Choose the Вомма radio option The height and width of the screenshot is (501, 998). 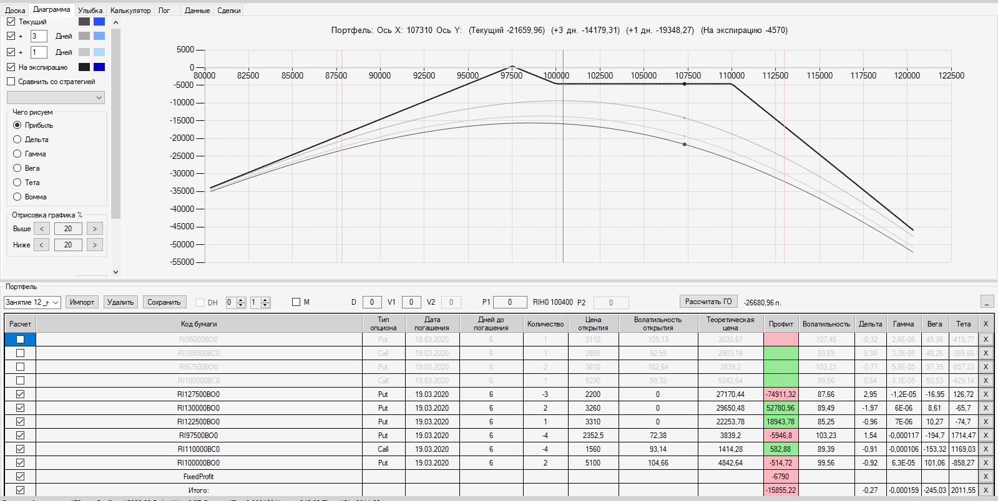[x=17, y=197]
